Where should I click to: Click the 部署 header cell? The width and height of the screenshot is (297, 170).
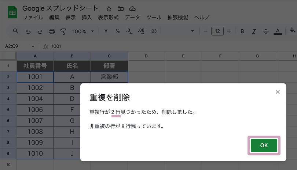click(x=109, y=66)
